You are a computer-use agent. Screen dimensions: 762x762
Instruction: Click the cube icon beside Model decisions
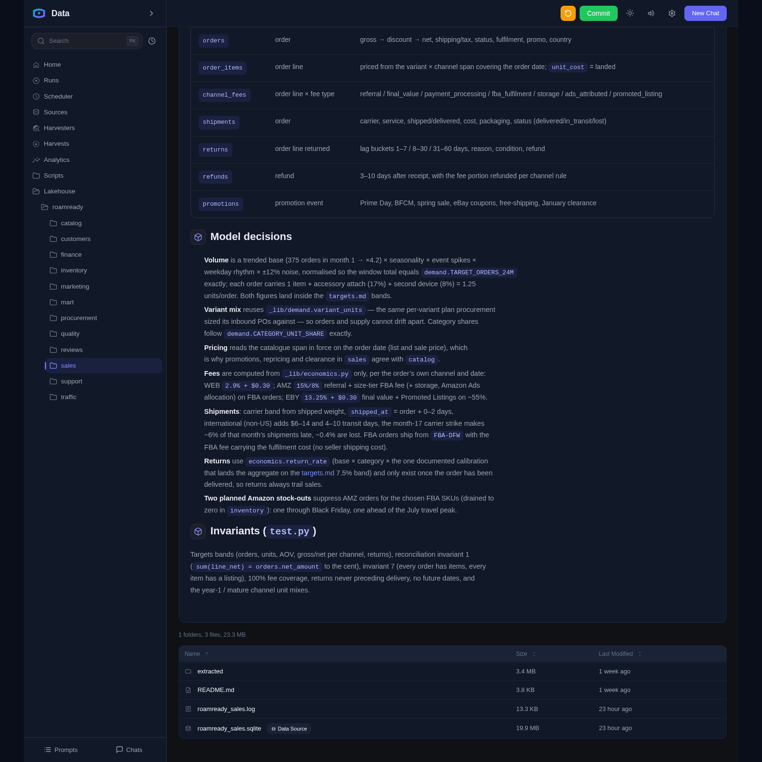coord(198,237)
